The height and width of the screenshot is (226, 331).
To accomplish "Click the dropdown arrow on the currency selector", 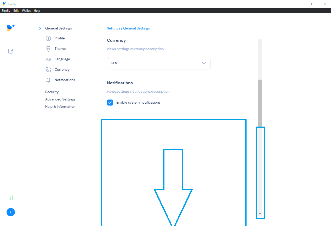I will [204, 63].
